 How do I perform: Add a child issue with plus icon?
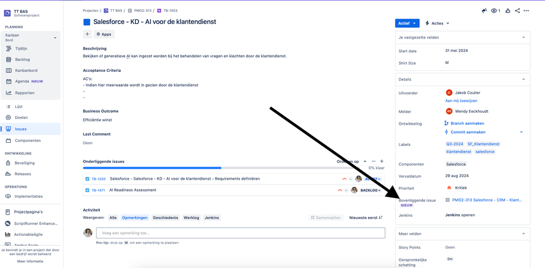point(382,161)
